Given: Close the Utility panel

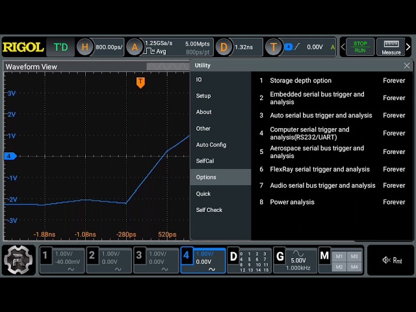Looking at the screenshot, I should 407,66.
